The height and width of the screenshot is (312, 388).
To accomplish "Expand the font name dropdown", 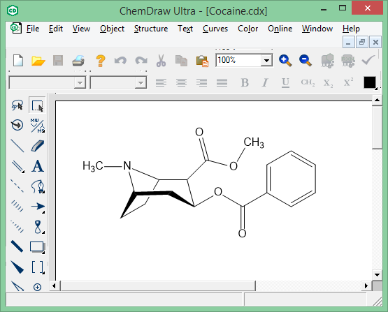I will [x=80, y=83].
